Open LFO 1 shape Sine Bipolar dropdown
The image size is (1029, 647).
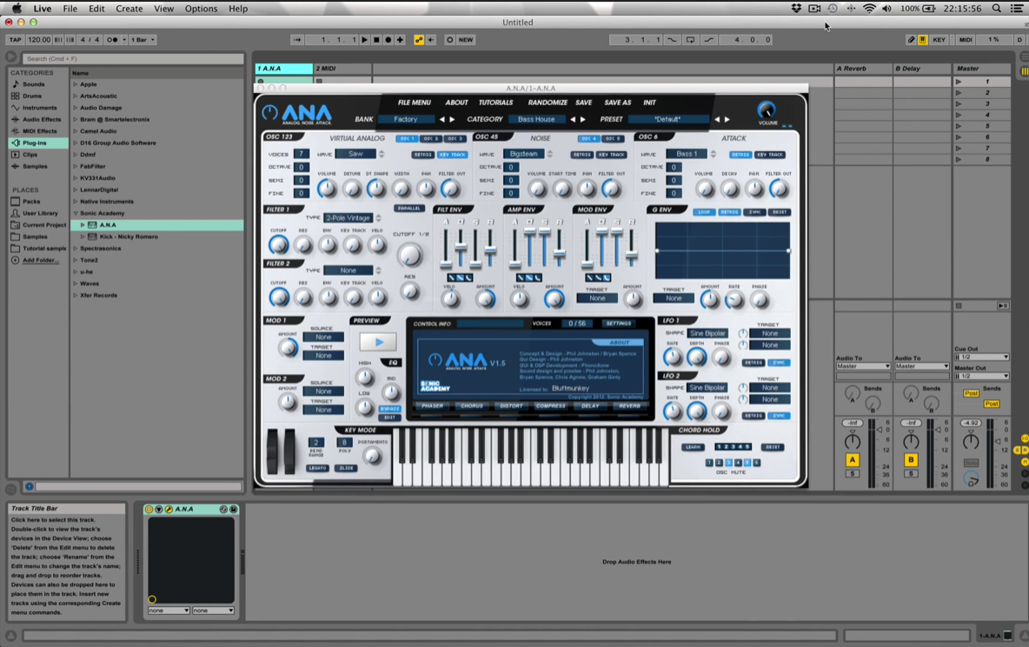coord(707,333)
